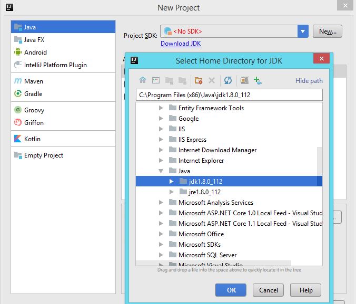
Task: Choose Kotlin from the project types
Action: (32, 139)
